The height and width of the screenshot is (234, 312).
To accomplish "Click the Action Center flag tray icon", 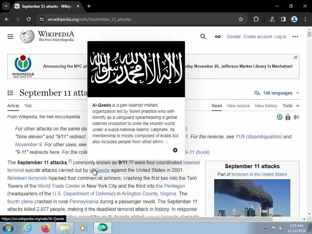I will point(274,229).
